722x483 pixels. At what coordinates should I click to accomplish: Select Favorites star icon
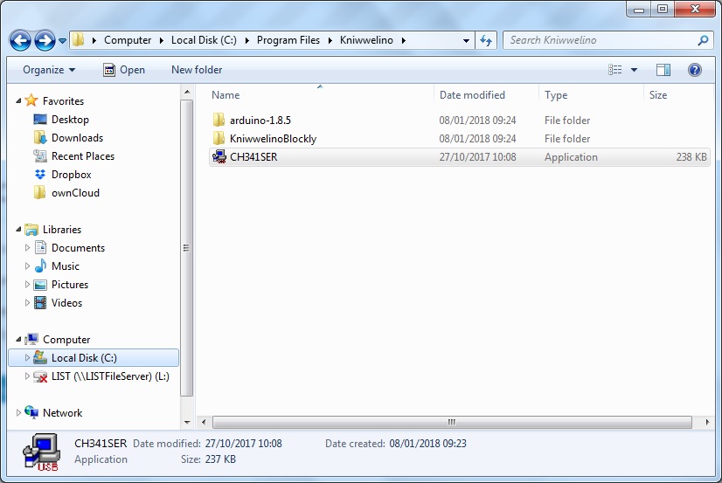(x=31, y=100)
